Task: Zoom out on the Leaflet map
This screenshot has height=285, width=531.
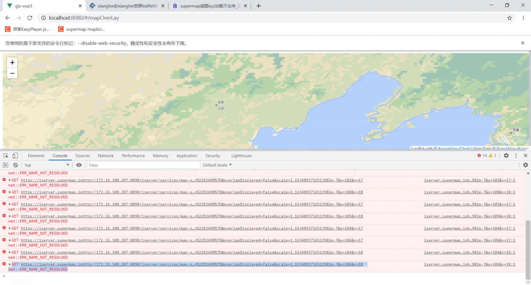Action: click(12, 74)
